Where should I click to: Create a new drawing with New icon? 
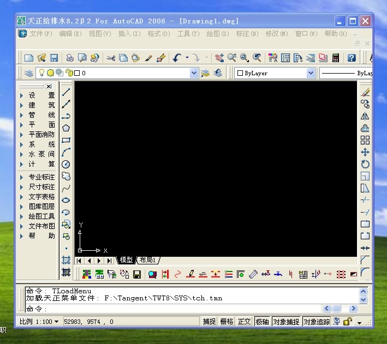coord(29,58)
